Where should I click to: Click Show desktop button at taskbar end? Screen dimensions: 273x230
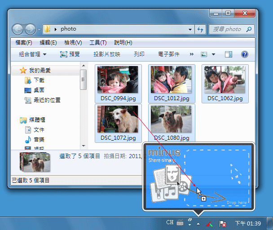tap(269, 223)
